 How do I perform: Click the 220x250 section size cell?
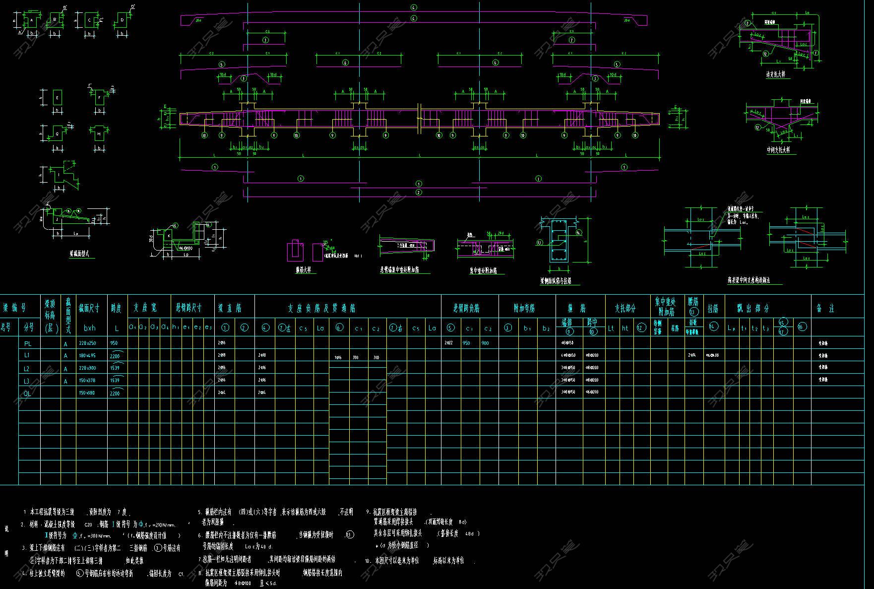coord(87,343)
